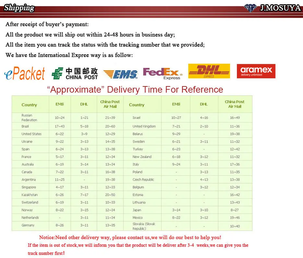Click Germany's EMS value 8~26

pos(60,225)
